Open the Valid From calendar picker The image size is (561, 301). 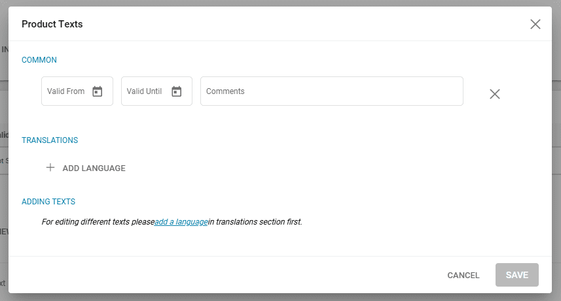tap(98, 91)
